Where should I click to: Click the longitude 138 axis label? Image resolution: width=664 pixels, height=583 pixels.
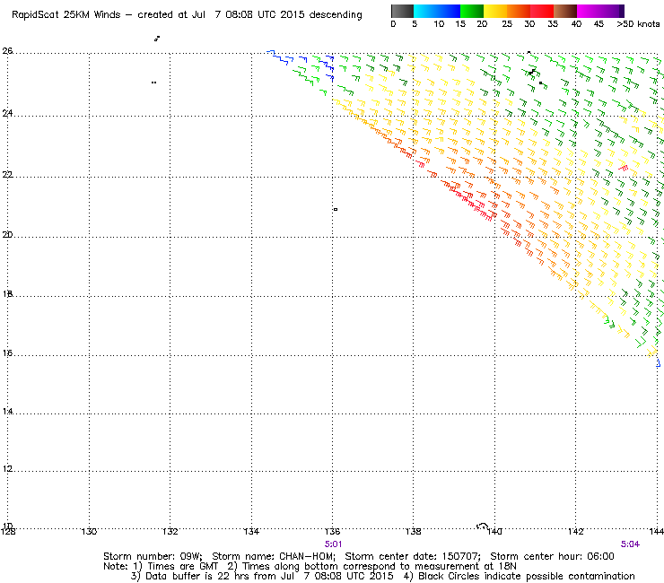click(x=414, y=531)
